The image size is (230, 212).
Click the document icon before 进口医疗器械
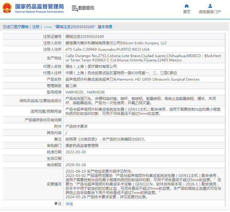4,27
